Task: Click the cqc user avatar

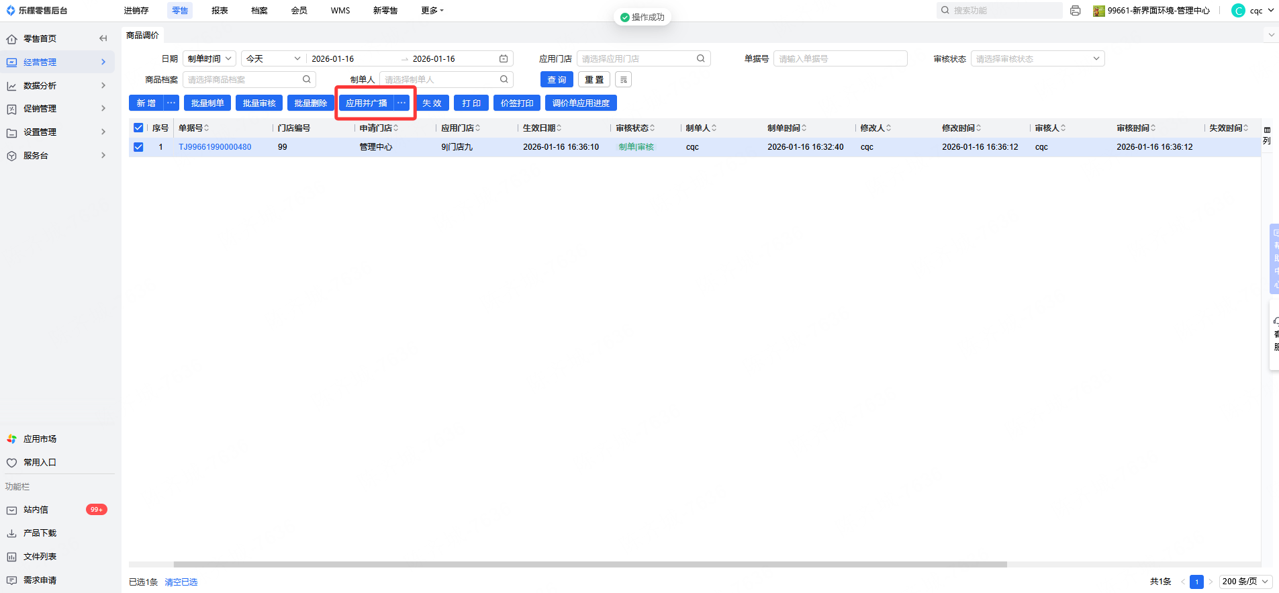Action: [x=1238, y=11]
